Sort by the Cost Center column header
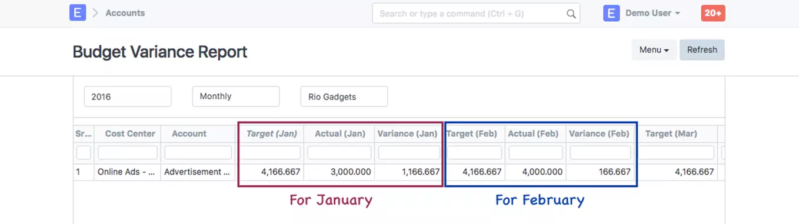The image size is (799, 224). click(130, 133)
